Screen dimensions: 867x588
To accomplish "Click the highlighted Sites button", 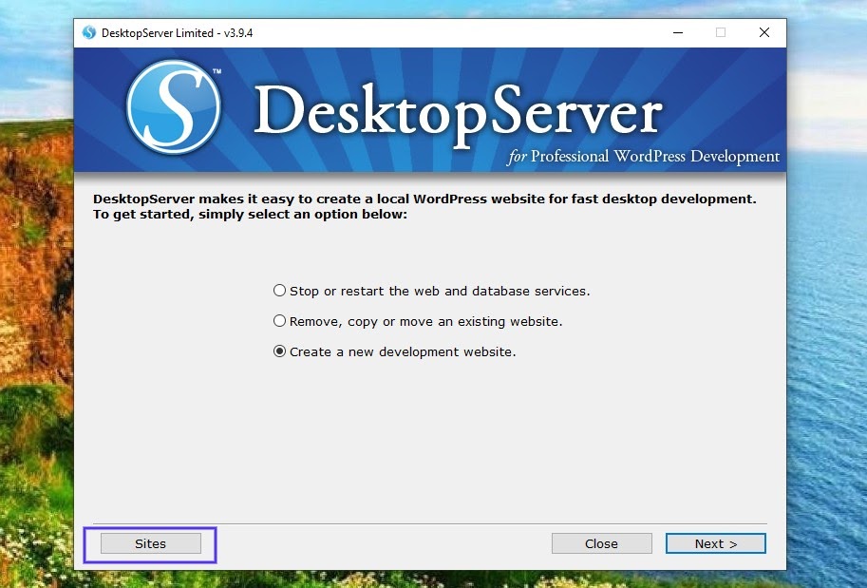I will click(x=150, y=543).
